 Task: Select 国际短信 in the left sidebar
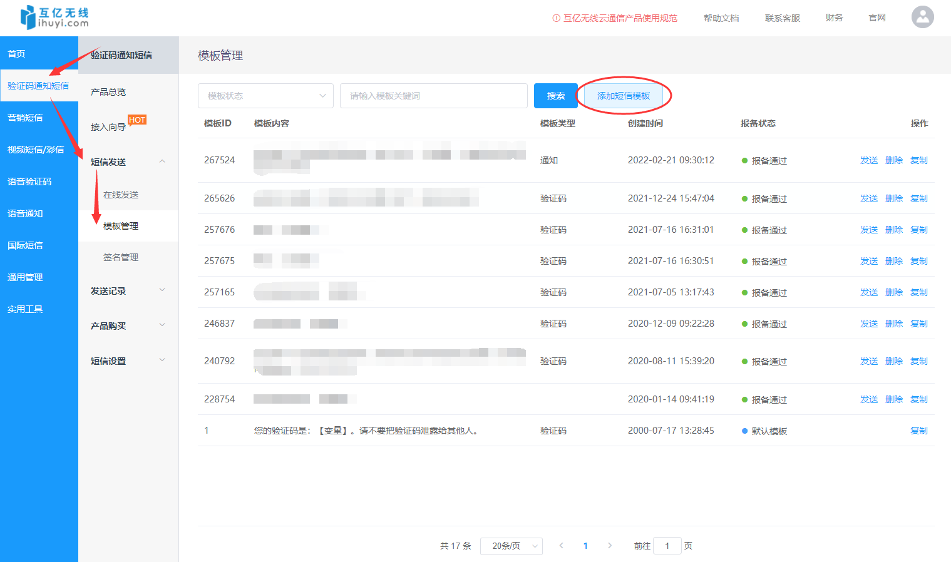tap(24, 245)
